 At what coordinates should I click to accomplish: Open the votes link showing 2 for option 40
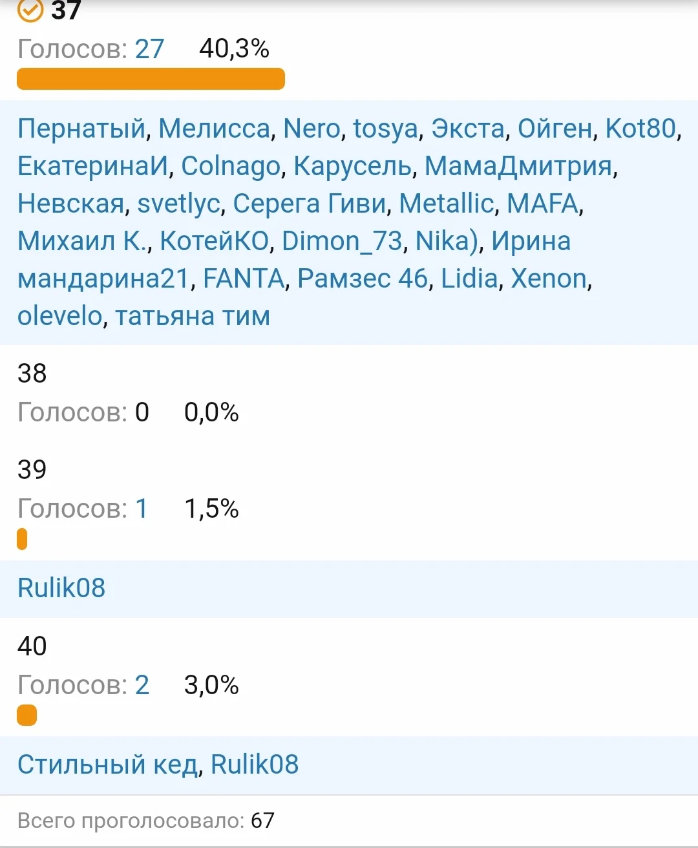[x=141, y=684]
